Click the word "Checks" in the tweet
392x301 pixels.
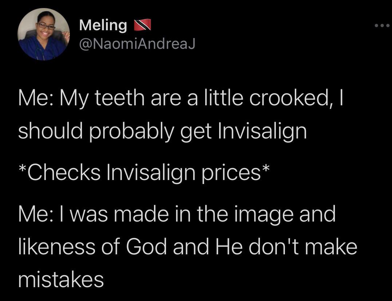pyautogui.click(x=62, y=172)
